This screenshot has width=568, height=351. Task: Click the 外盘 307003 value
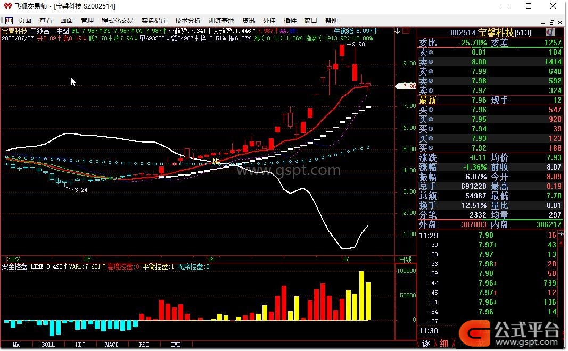474,225
